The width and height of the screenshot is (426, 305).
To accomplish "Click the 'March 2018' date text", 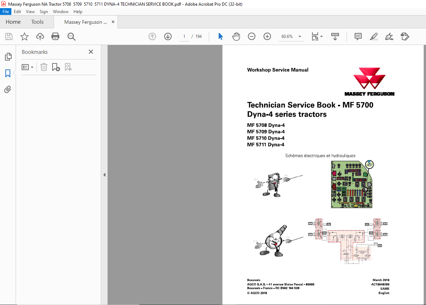I will pyautogui.click(x=381, y=280).
